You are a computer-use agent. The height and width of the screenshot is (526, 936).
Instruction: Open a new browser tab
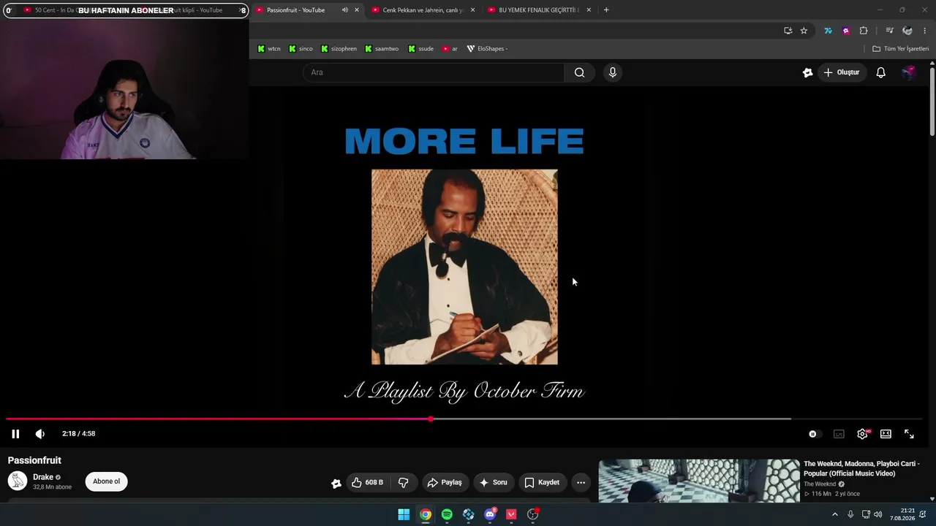[606, 10]
